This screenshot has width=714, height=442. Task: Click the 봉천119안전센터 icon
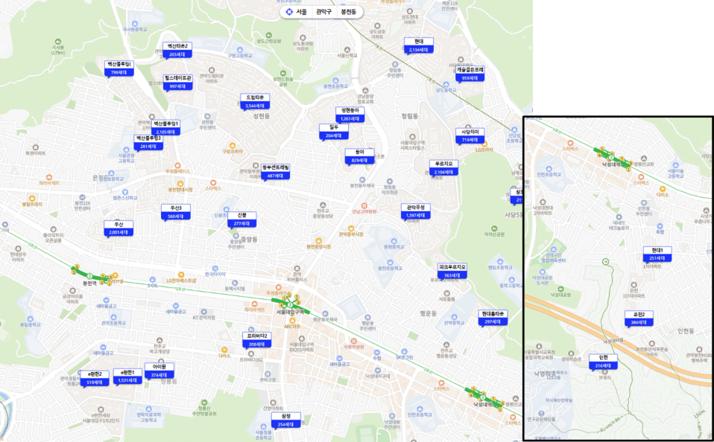[81, 197]
